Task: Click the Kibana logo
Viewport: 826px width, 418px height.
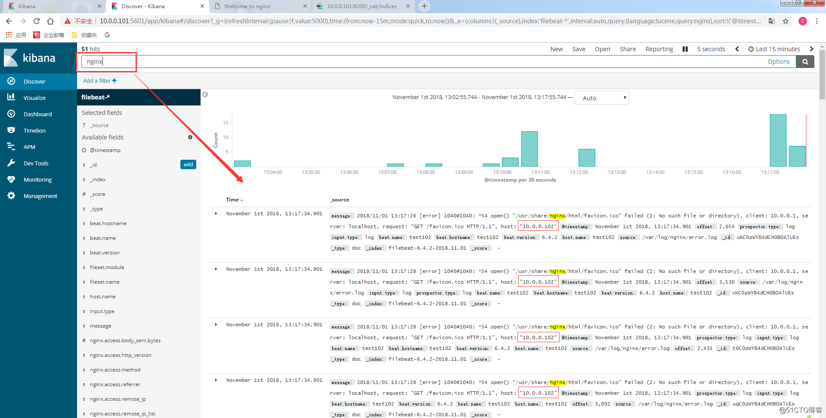Action: click(x=30, y=58)
